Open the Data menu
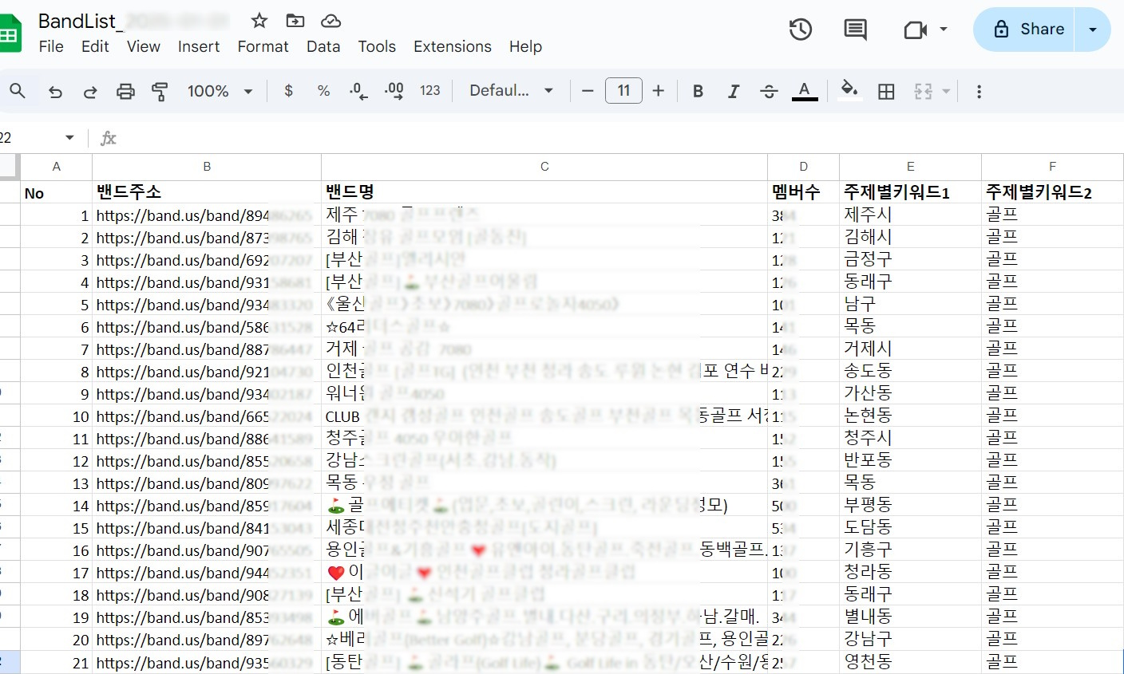This screenshot has width=1124, height=674. [323, 47]
